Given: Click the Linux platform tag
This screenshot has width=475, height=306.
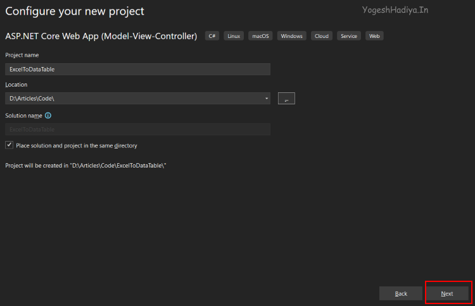Looking at the screenshot, I should [234, 36].
